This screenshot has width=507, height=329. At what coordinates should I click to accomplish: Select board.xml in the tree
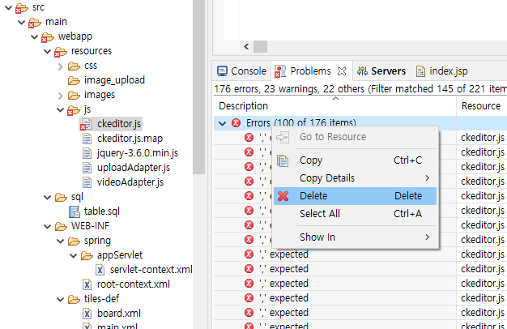pos(119,314)
